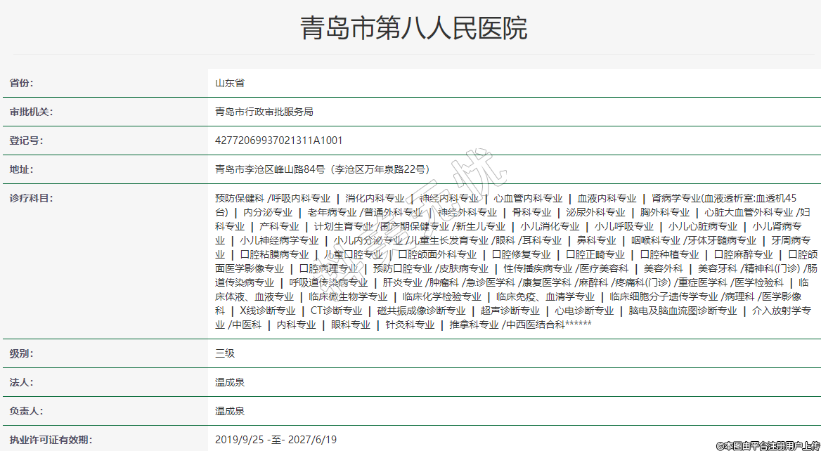Click the 省份 row label
The image size is (821, 451).
[x=21, y=83]
